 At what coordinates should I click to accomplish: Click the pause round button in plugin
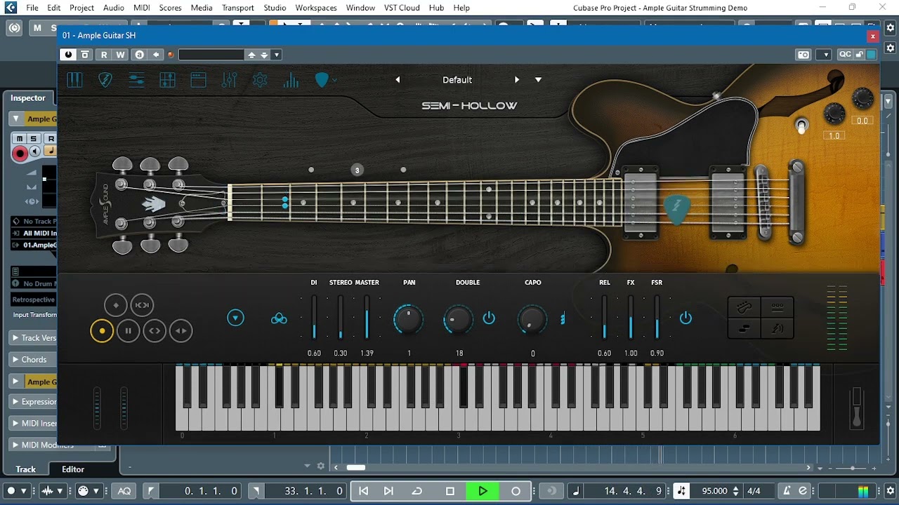click(129, 331)
